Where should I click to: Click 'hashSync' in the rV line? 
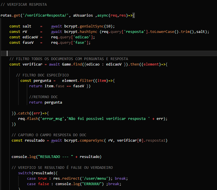[89, 32]
